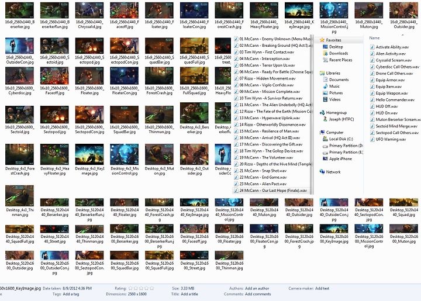Image resolution: width=421 pixels, height=301 pixels.
Task: Select HUD On.wav file
Action: click(x=384, y=113)
